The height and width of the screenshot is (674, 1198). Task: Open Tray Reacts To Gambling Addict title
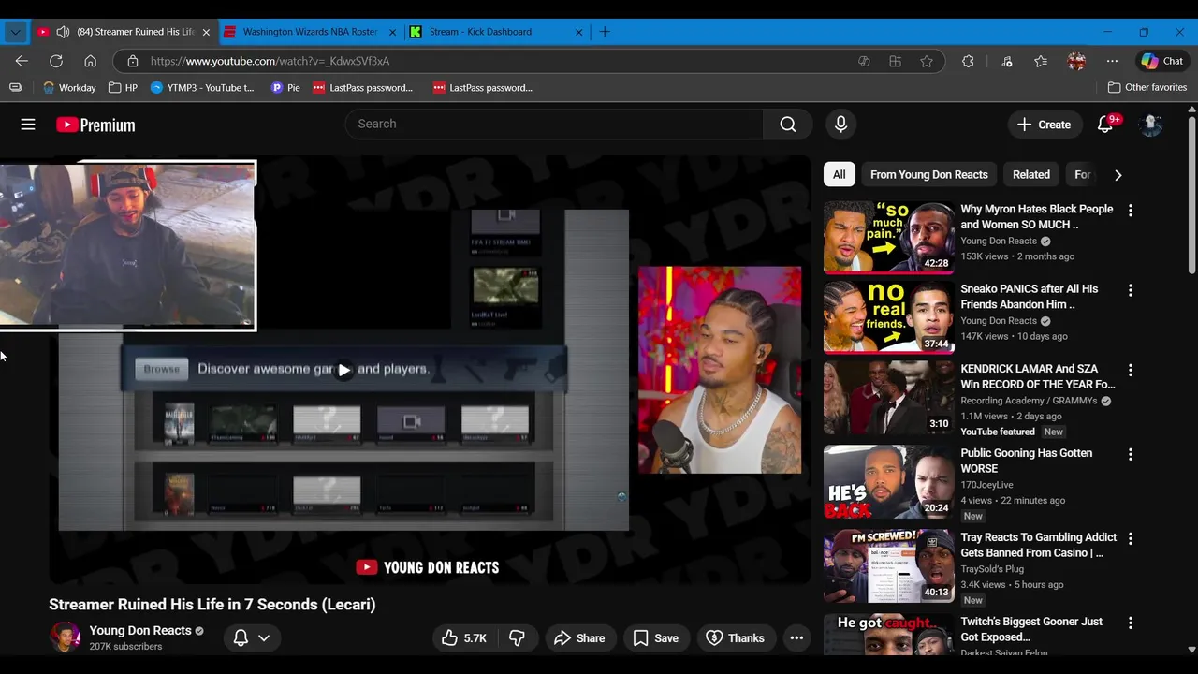coord(1039,545)
